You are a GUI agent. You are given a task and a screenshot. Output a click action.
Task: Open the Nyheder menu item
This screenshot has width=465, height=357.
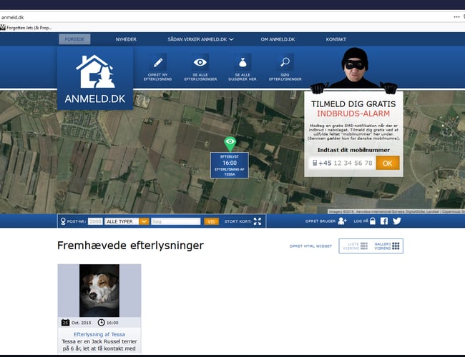pyautogui.click(x=126, y=39)
